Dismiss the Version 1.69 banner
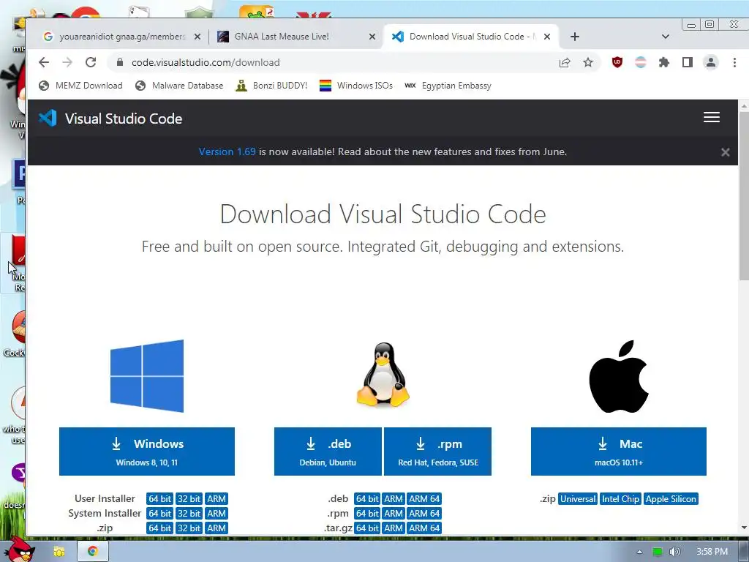 725,152
